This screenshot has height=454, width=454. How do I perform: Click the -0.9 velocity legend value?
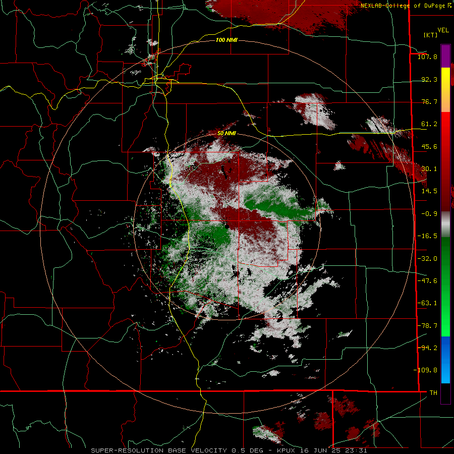[x=429, y=214]
